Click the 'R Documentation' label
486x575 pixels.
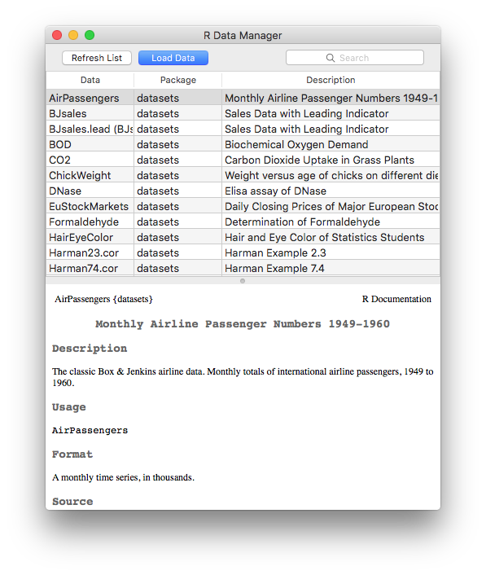396,299
